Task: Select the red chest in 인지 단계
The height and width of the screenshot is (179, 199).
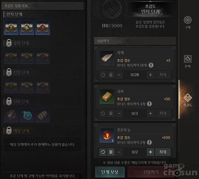Action: 43,28
